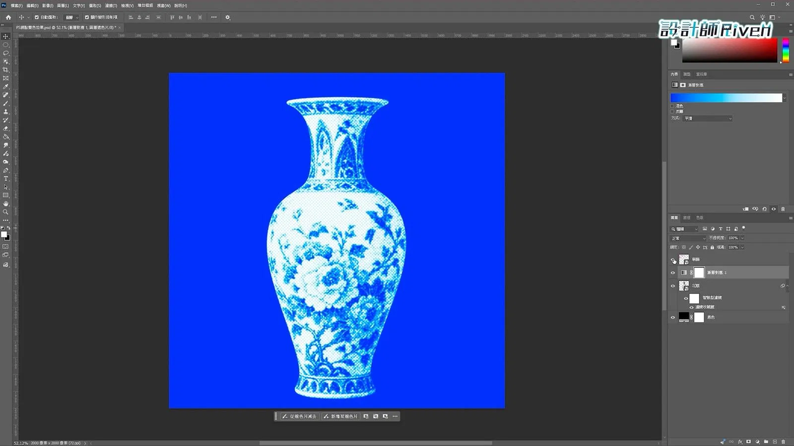Select the Rectangle shape tool
The image size is (794, 446).
coord(6,195)
